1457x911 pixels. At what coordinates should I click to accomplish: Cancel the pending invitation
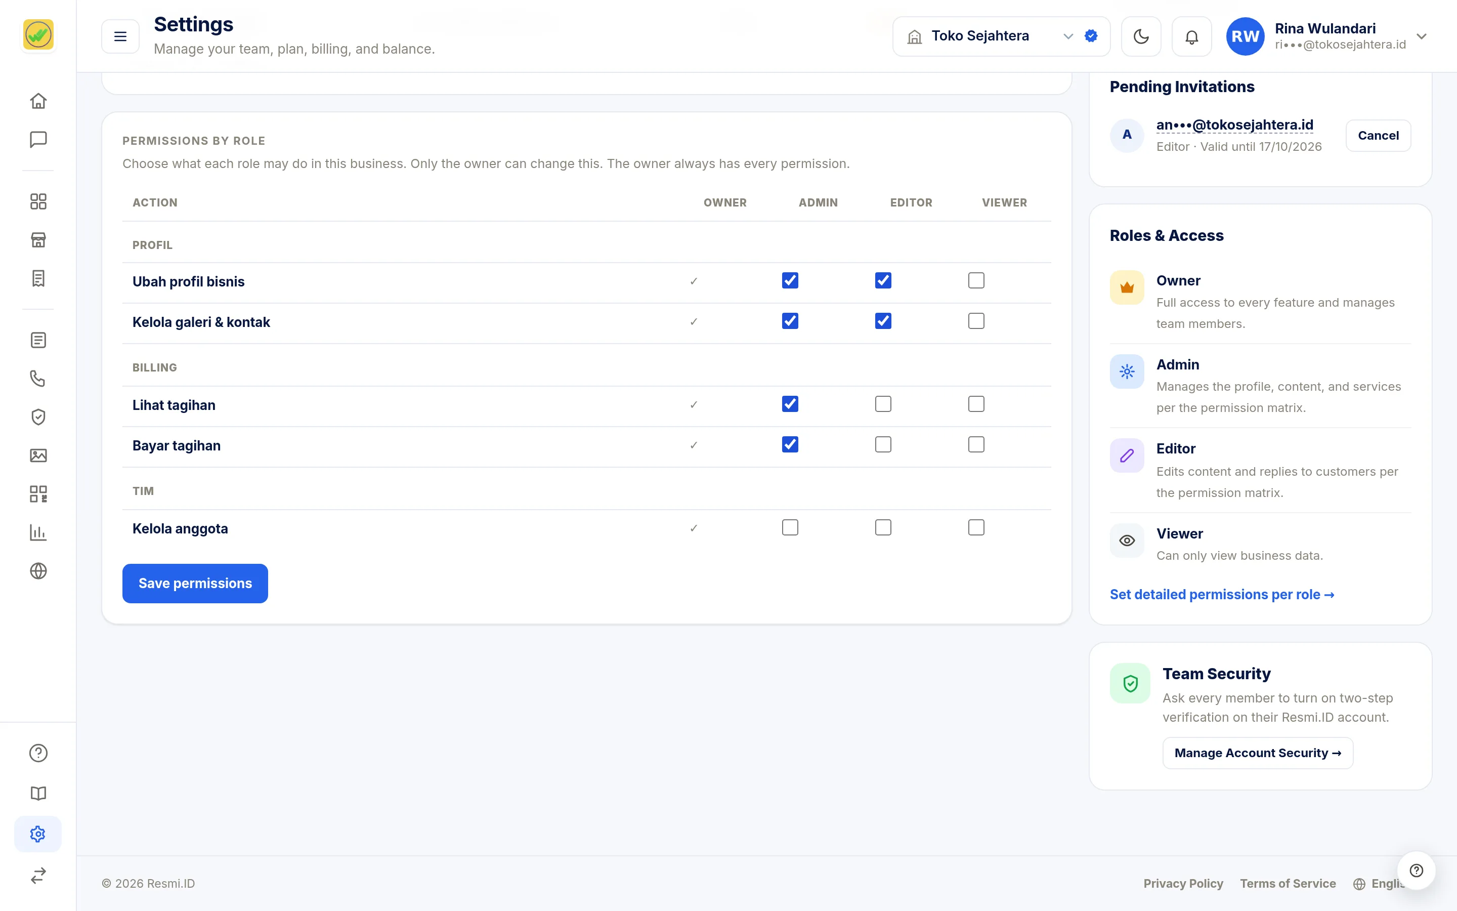click(1378, 136)
